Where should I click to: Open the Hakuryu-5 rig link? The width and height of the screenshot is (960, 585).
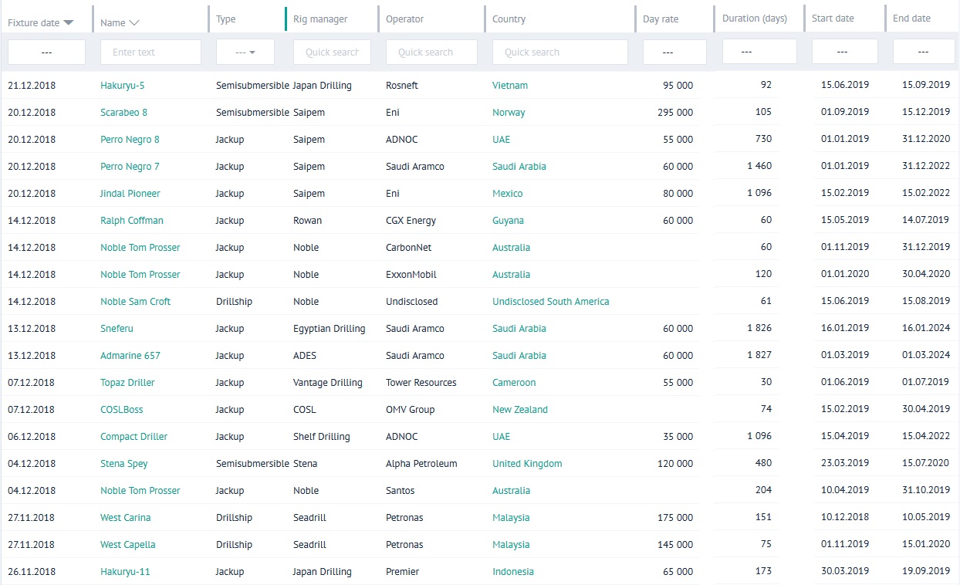coord(122,86)
